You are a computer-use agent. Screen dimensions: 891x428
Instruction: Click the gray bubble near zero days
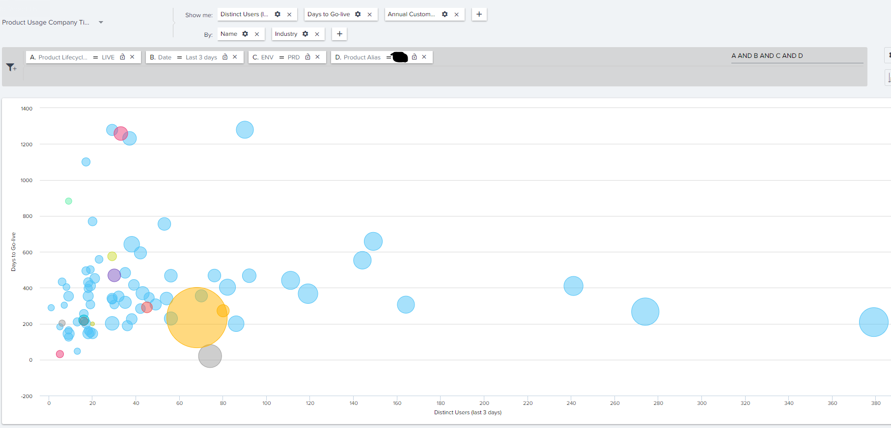(210, 356)
